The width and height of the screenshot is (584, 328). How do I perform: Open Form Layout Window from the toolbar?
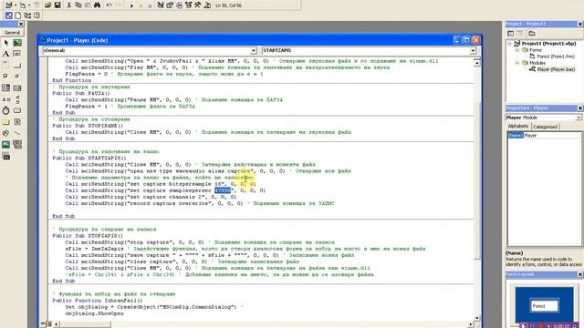179,5
